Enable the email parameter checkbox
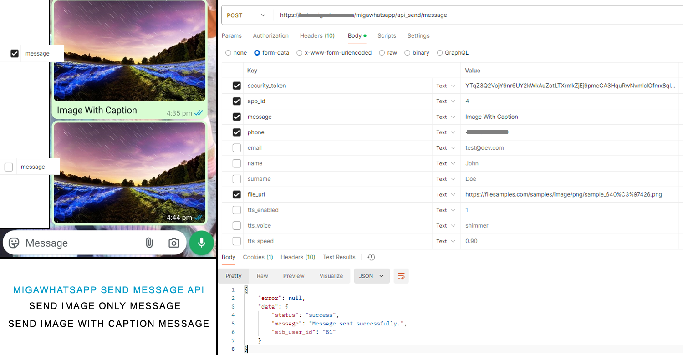Viewport: 683px width, 355px height. coord(237,148)
